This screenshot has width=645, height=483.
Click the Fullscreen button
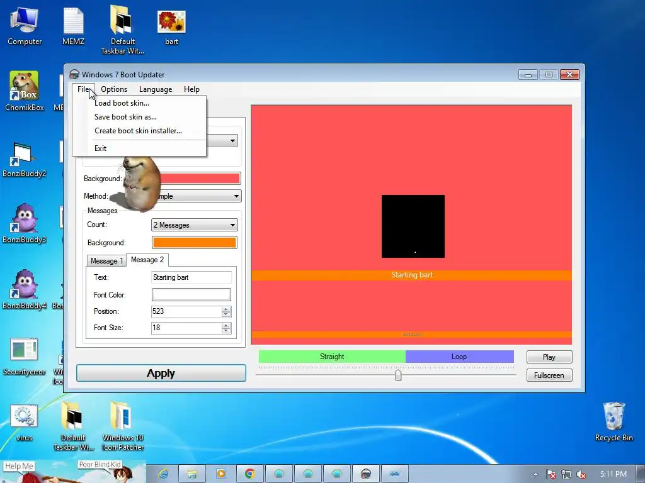(549, 375)
